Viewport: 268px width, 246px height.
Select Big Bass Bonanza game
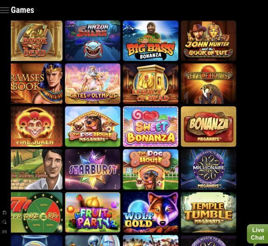(x=151, y=41)
